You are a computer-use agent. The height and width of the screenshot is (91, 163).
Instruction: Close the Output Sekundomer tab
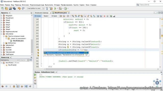tap(56, 72)
